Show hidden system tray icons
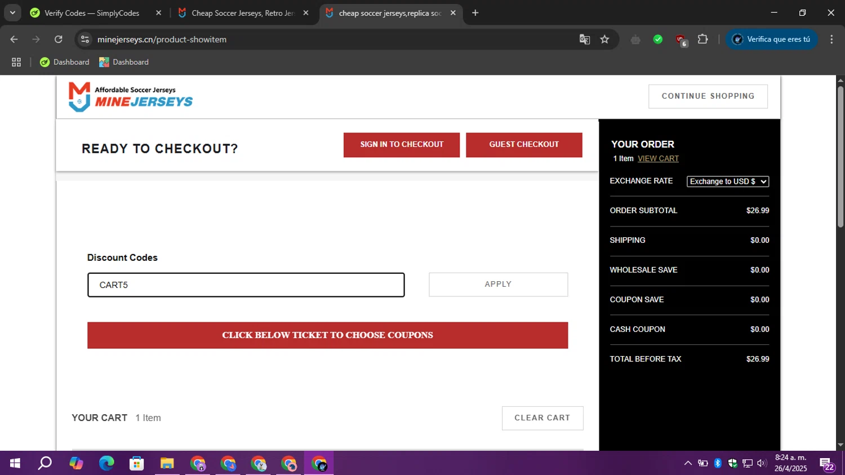 point(688,463)
